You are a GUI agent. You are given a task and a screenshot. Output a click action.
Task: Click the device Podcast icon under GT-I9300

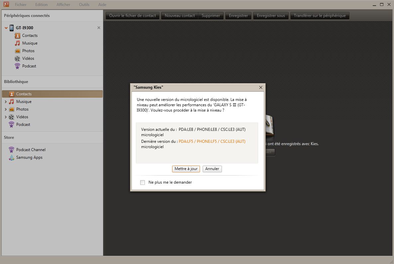(17, 66)
